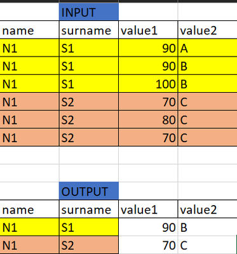Click the output table name header
This screenshot has height=254, width=237.
tap(29, 209)
